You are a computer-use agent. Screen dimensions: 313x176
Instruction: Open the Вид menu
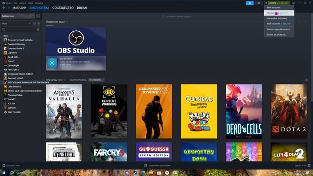coord(15,3)
